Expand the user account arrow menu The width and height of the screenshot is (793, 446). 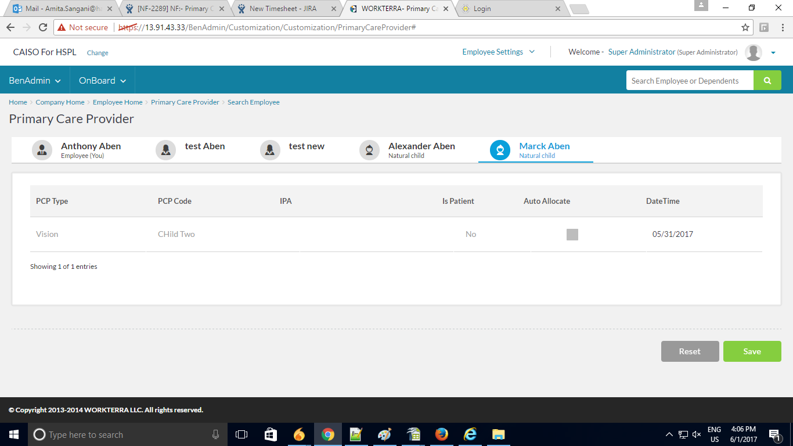tap(773, 53)
